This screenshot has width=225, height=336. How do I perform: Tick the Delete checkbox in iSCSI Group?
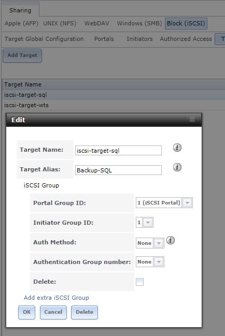[139, 282]
